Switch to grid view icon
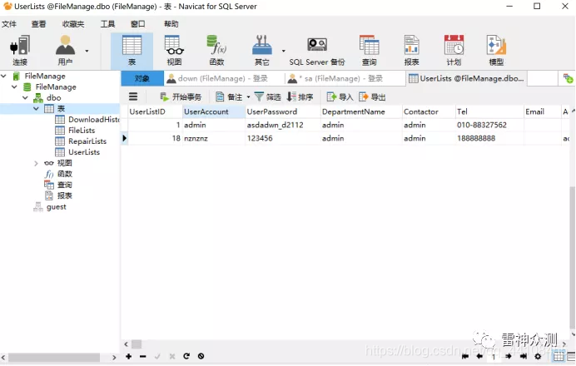This screenshot has height=366, width=576. tap(559, 356)
